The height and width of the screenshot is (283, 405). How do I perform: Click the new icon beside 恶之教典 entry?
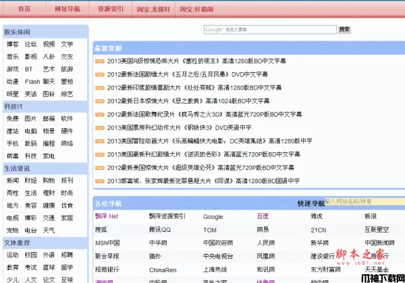pyautogui.click(x=100, y=101)
